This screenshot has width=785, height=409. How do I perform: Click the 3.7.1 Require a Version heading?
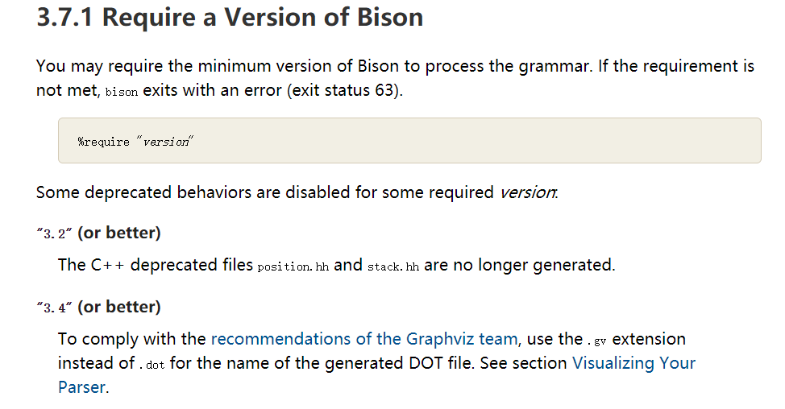tap(230, 17)
